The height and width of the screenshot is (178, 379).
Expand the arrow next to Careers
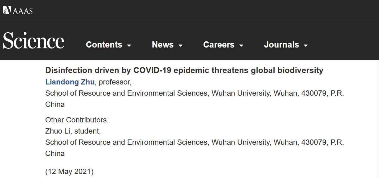coord(241,45)
